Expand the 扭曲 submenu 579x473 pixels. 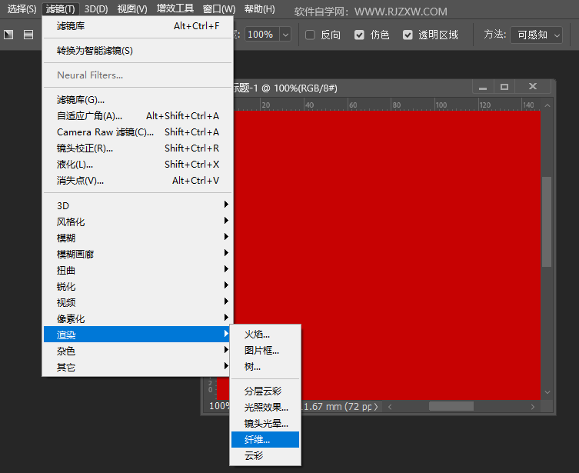138,270
